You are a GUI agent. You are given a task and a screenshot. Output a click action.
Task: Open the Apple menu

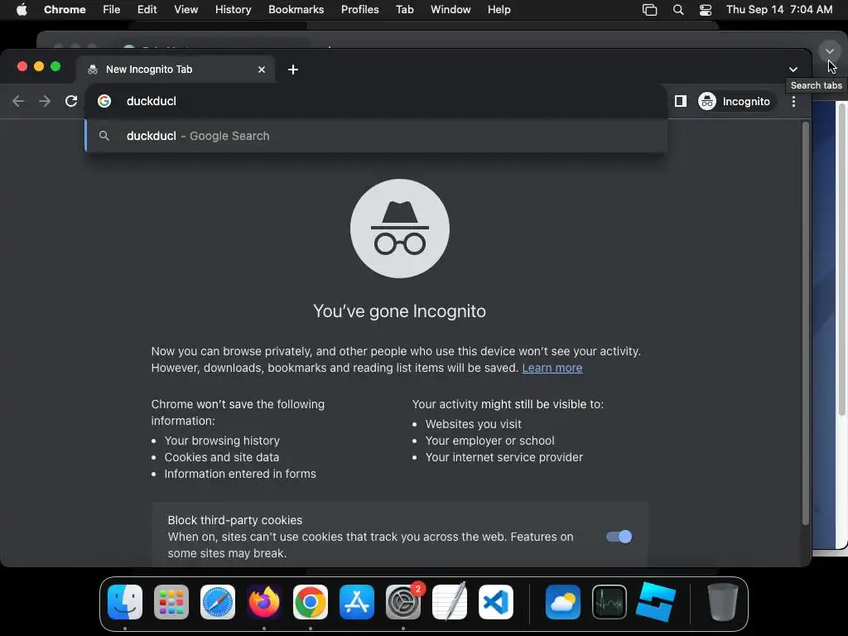(x=22, y=10)
